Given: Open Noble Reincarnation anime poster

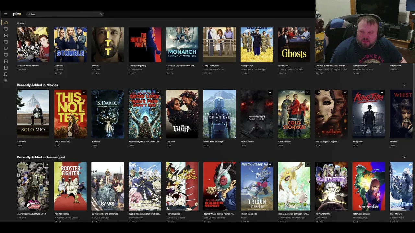Looking at the screenshot, I should (x=145, y=186).
